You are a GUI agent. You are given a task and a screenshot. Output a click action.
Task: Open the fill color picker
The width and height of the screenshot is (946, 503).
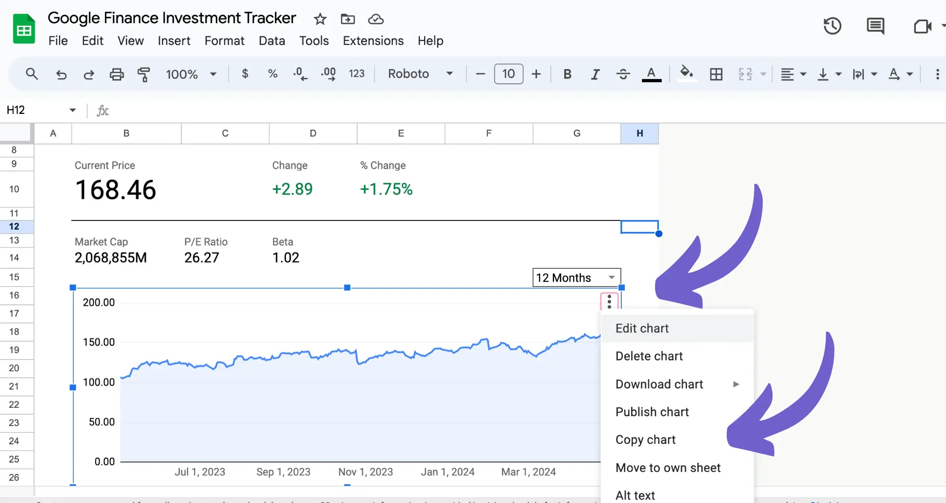pyautogui.click(x=687, y=74)
